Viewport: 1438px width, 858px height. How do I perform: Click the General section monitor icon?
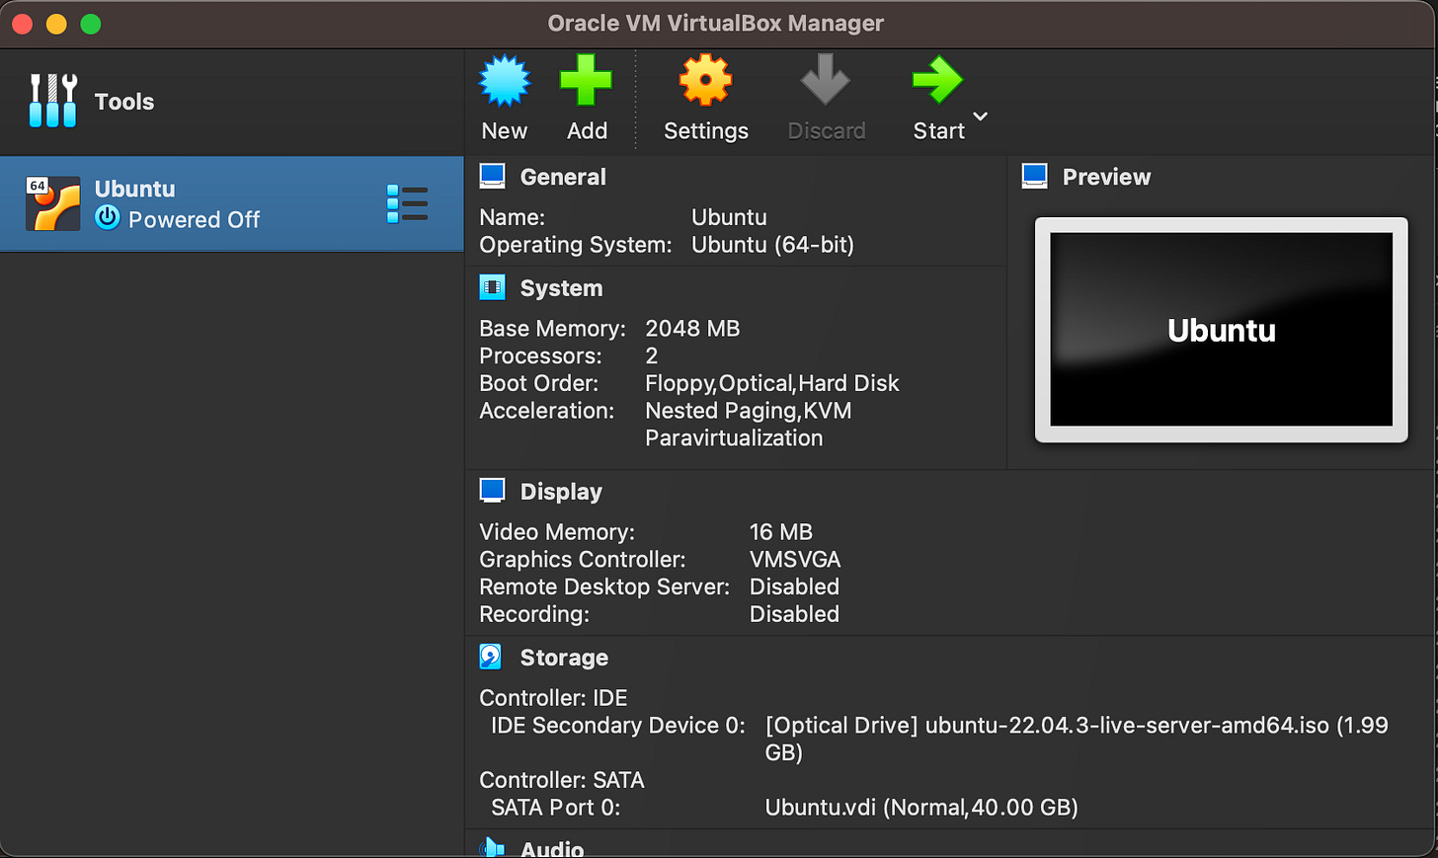(492, 177)
